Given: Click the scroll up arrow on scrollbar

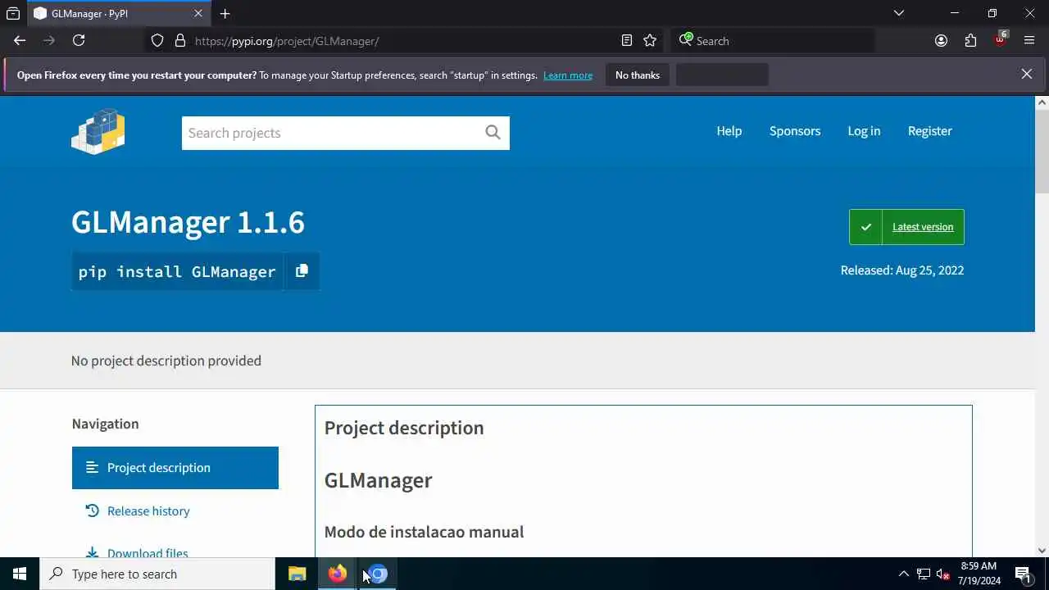Looking at the screenshot, I should (x=1042, y=102).
